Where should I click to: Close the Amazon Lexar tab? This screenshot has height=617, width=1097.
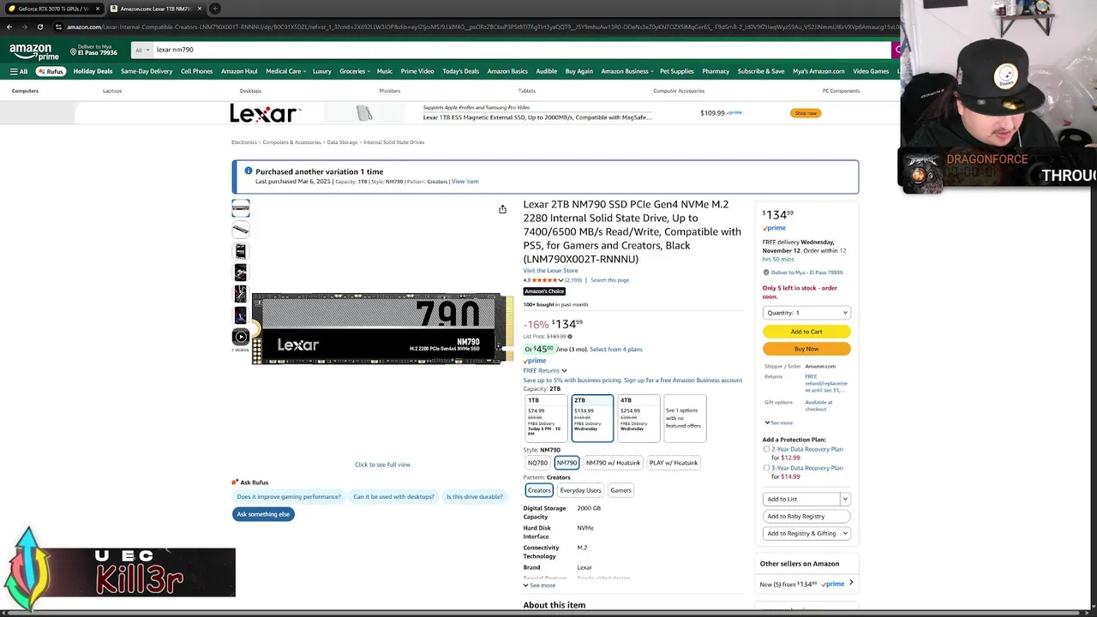[200, 9]
